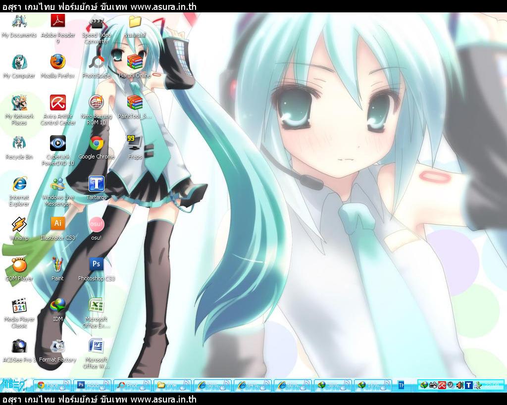Switch to IDM 38% download taskbar window
Image resolution: width=507 pixels, height=405 pixels.
[333, 385]
